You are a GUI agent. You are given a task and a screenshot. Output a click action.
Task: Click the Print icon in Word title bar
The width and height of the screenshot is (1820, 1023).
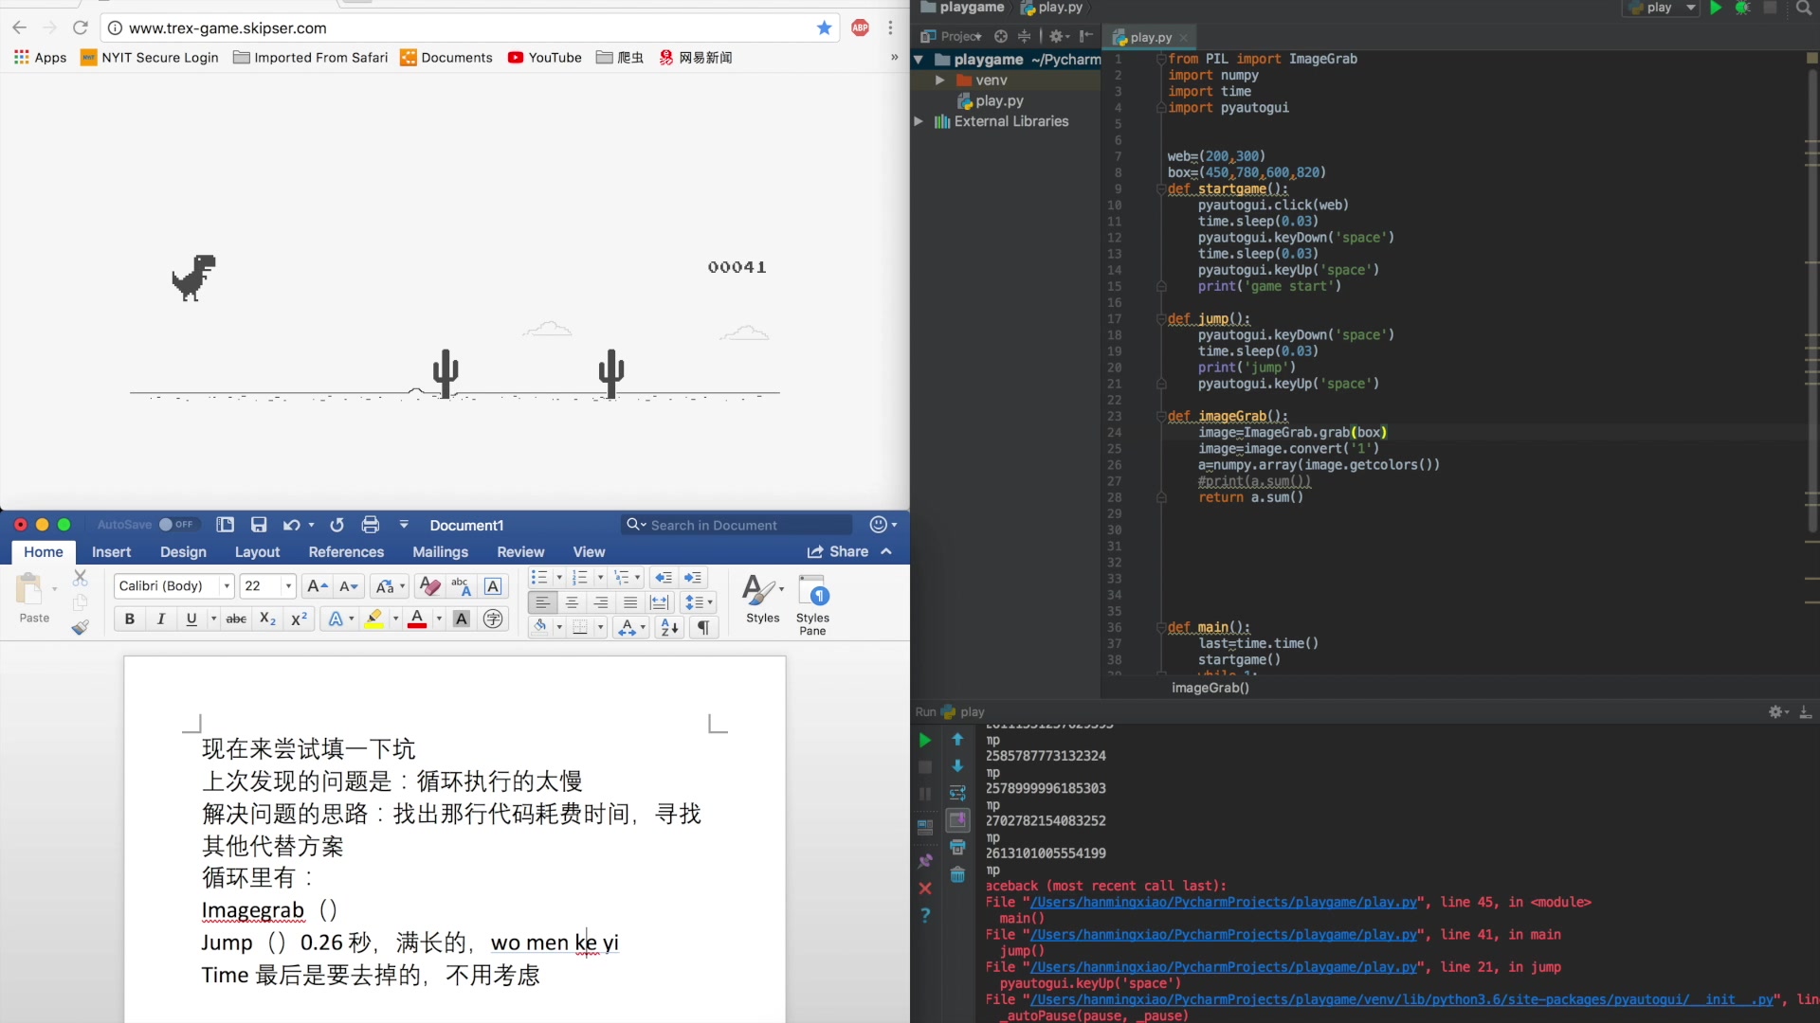click(371, 525)
